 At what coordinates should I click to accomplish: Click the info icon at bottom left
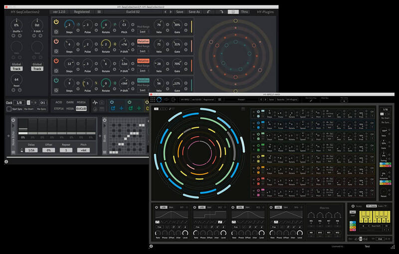6,161
